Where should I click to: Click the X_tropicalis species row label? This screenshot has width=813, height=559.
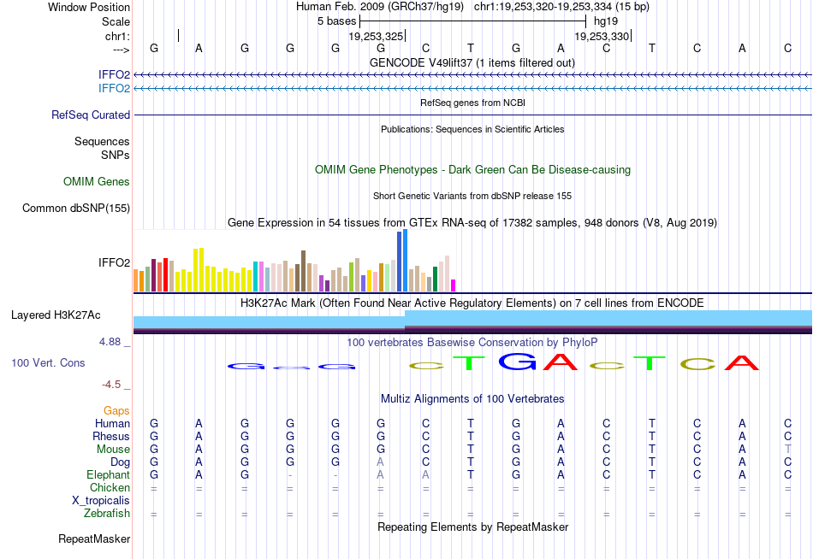(x=101, y=501)
